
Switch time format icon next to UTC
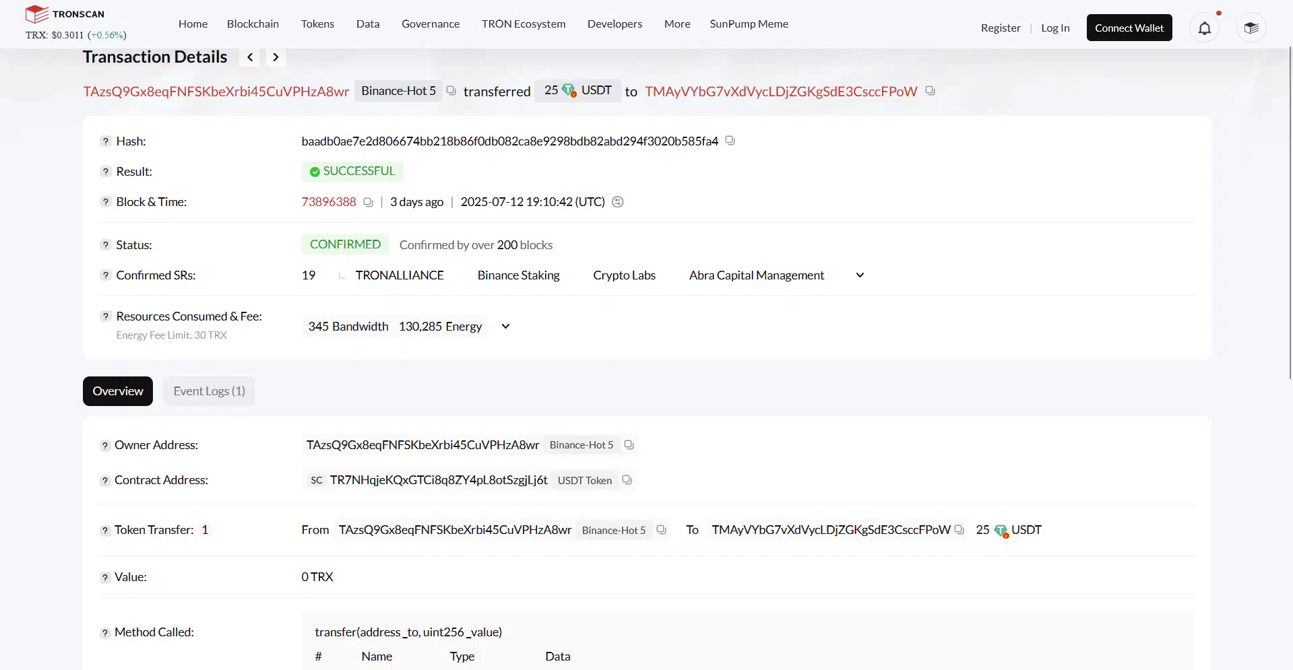617,202
